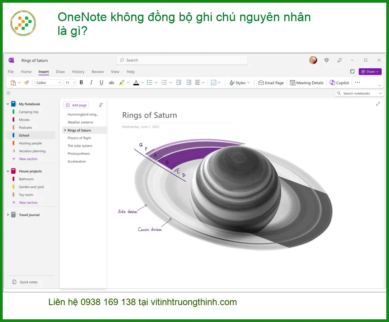Screen dimensions: 389x322
Task: Open Meeting Details
Action: click(x=307, y=83)
